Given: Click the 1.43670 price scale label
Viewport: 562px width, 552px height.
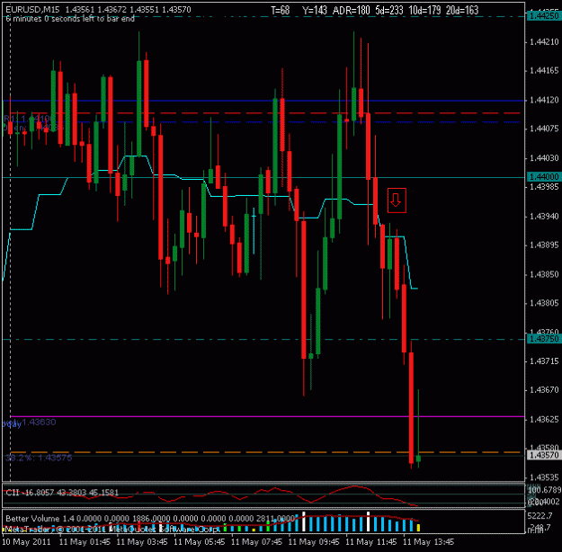Looking at the screenshot, I should pos(544,389).
